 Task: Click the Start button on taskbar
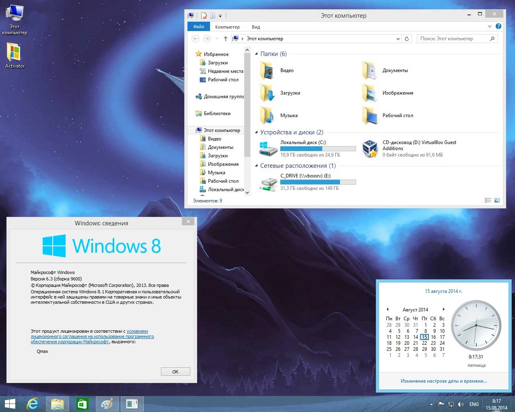pos(10,404)
